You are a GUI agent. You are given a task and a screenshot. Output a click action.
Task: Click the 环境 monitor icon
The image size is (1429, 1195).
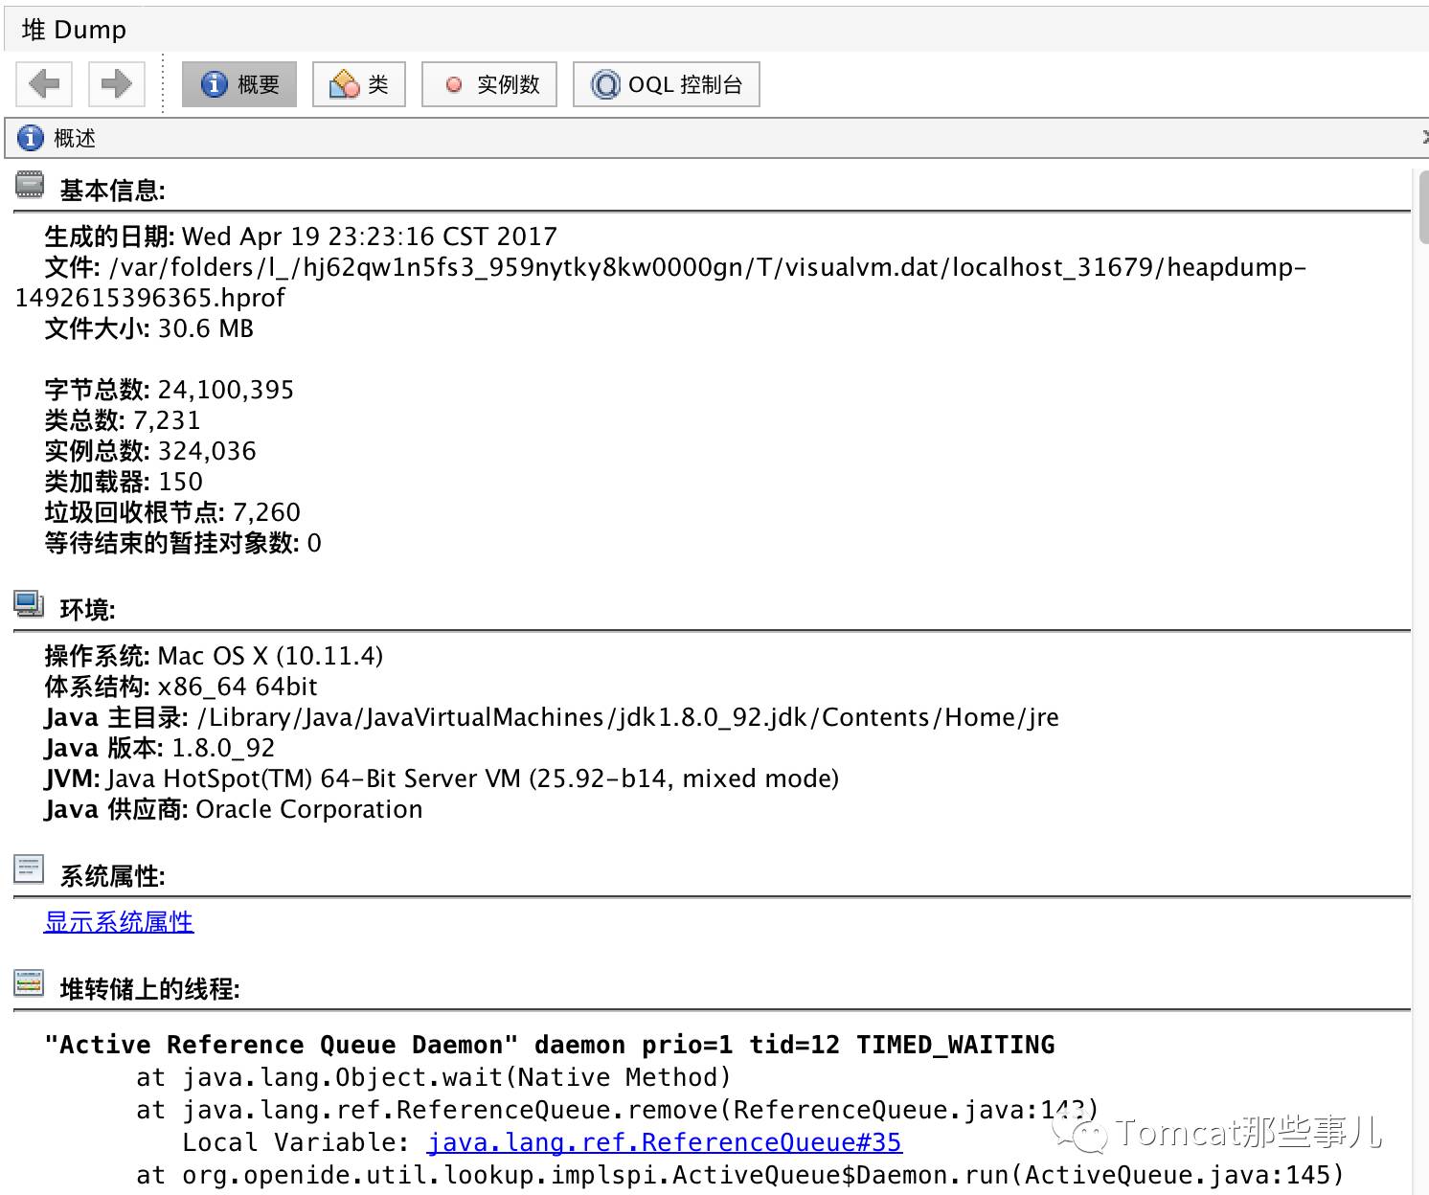[x=29, y=604]
